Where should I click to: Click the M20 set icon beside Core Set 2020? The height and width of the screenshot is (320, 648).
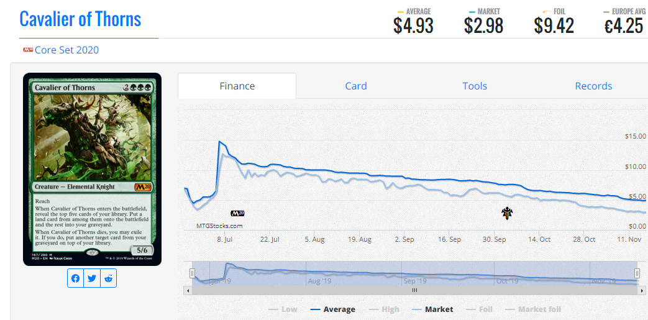point(28,50)
